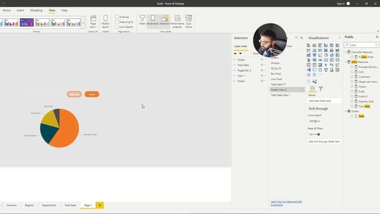Check the % Sales Profit field
380x214 pixels.
click(352, 57)
